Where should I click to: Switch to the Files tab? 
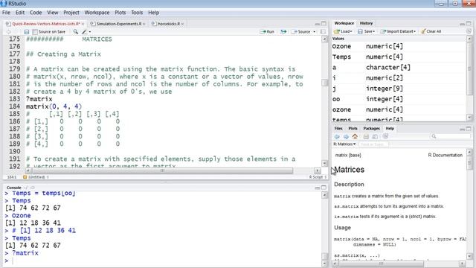coord(338,129)
